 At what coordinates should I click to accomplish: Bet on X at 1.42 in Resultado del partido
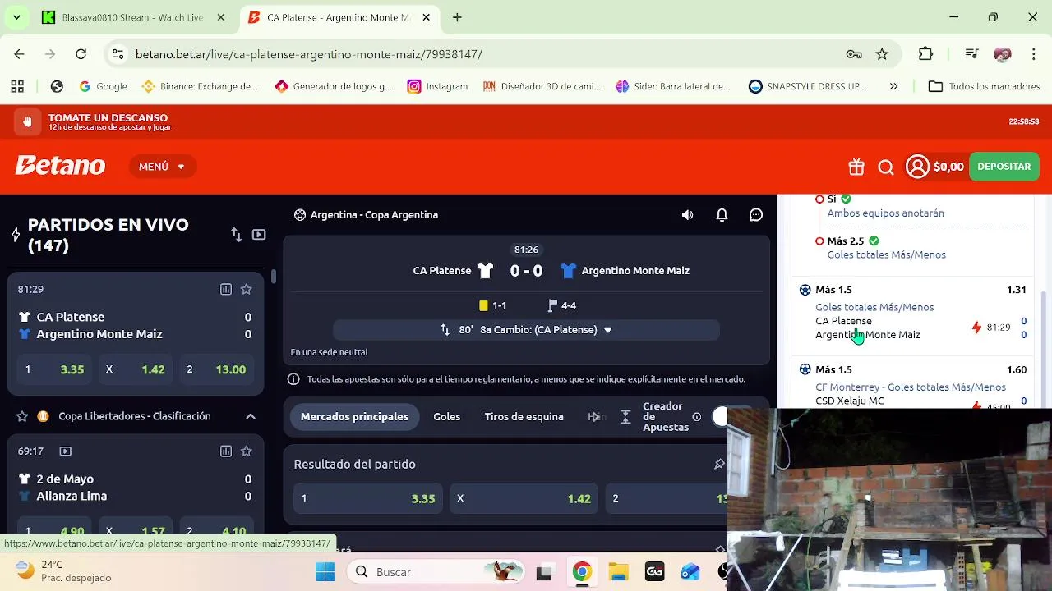click(x=524, y=498)
